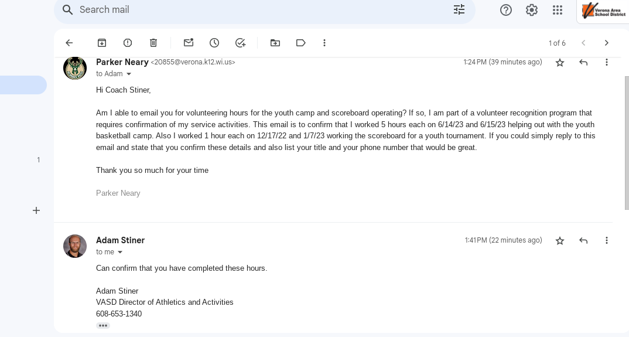The image size is (629, 337).
Task: Show search options filter sliders
Action: click(459, 9)
